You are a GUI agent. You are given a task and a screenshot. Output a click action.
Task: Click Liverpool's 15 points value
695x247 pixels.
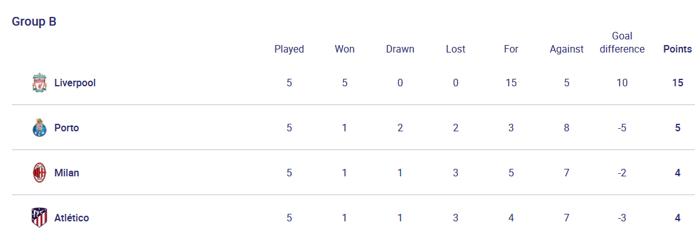pyautogui.click(x=677, y=83)
